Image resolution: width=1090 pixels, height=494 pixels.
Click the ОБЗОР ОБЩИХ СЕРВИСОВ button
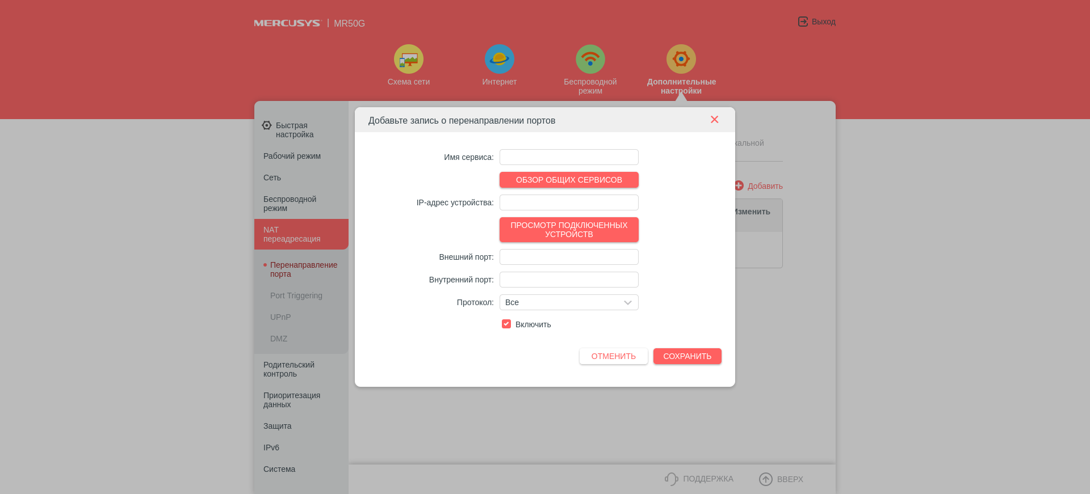pyautogui.click(x=569, y=180)
